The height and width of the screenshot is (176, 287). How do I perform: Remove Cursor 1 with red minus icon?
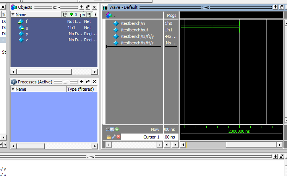[x=118, y=137]
